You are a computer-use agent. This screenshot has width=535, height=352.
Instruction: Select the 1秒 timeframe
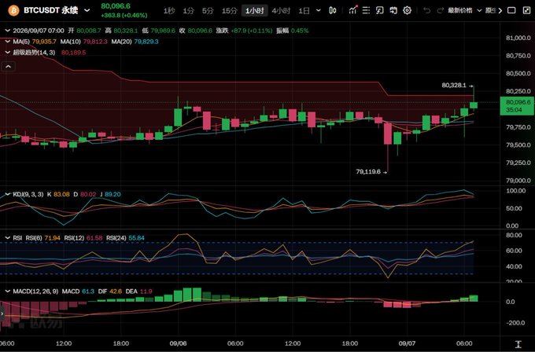pyautogui.click(x=169, y=11)
